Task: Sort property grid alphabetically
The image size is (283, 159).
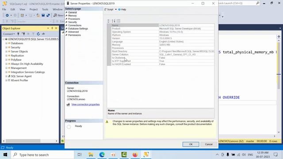Action: (113, 21)
